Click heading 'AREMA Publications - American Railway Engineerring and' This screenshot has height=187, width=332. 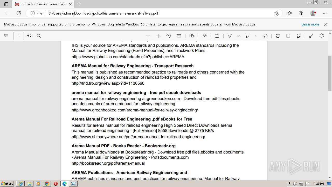[x=129, y=173]
